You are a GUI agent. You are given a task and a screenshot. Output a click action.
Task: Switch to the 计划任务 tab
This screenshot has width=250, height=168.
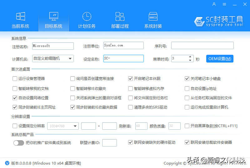pos(87,26)
